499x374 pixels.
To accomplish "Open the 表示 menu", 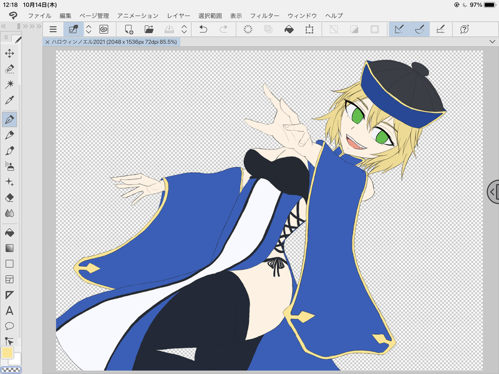I will click(236, 16).
